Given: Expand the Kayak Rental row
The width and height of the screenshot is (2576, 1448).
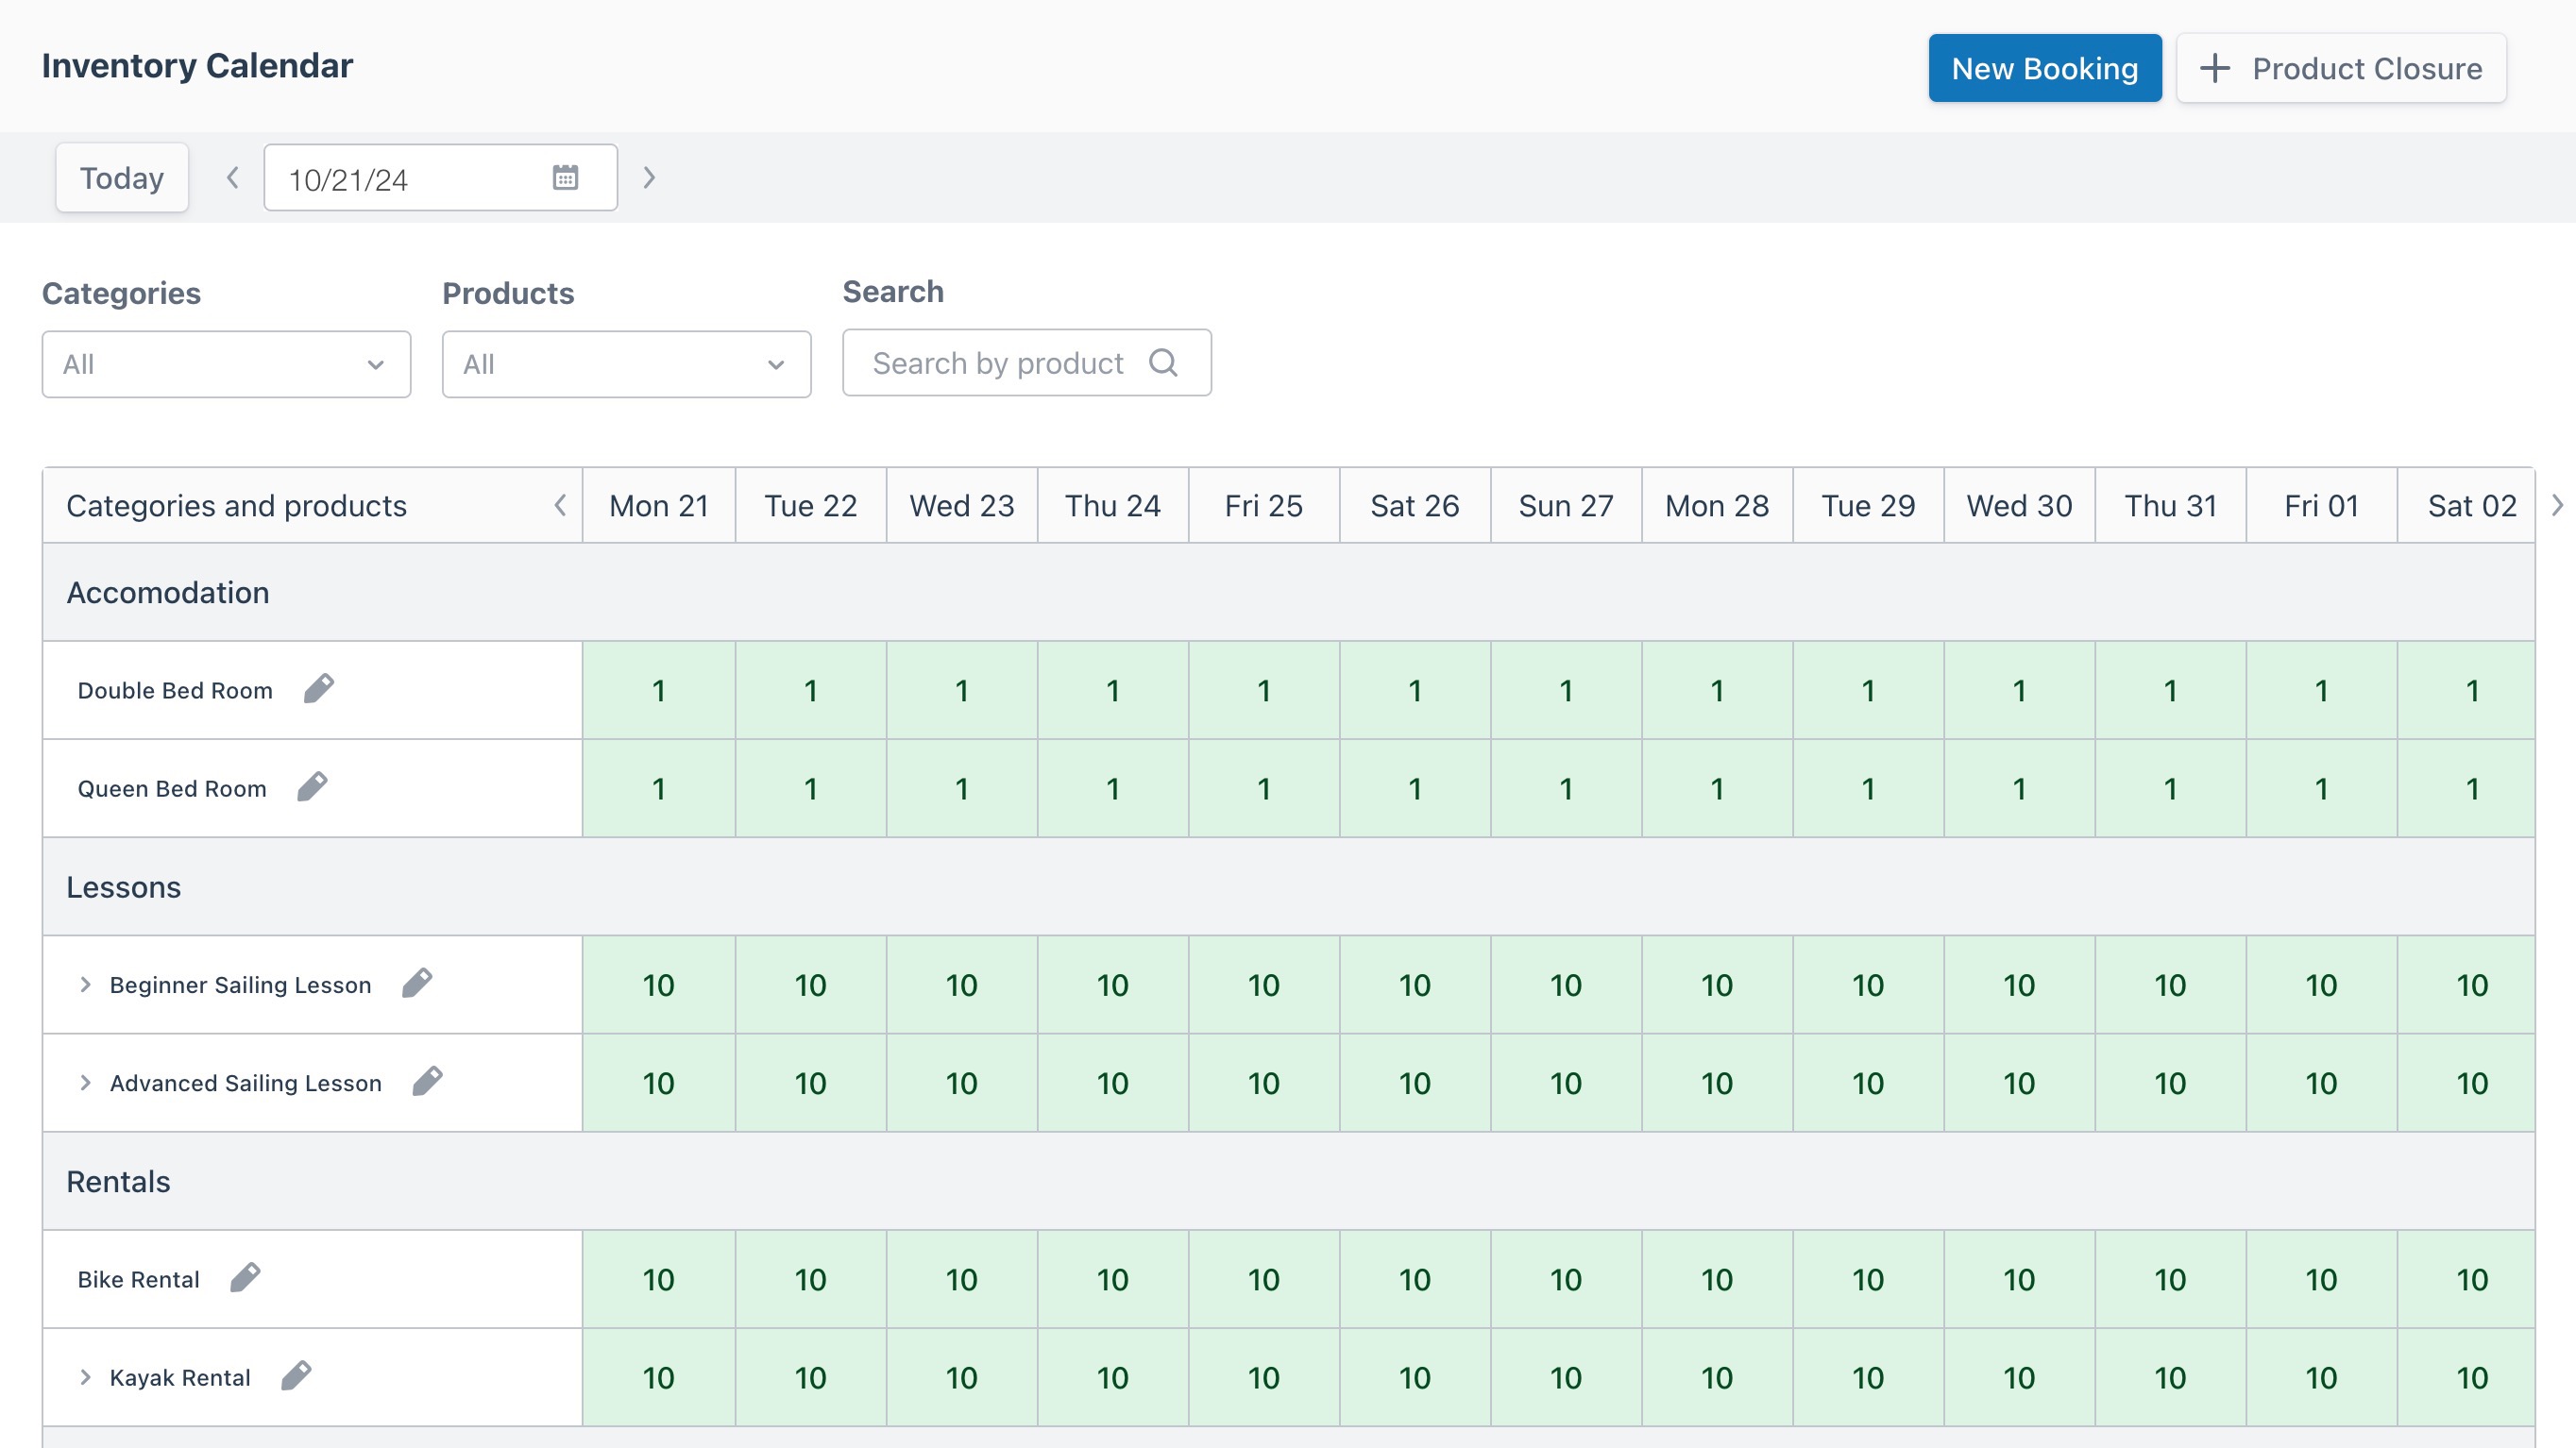Looking at the screenshot, I should 85,1377.
